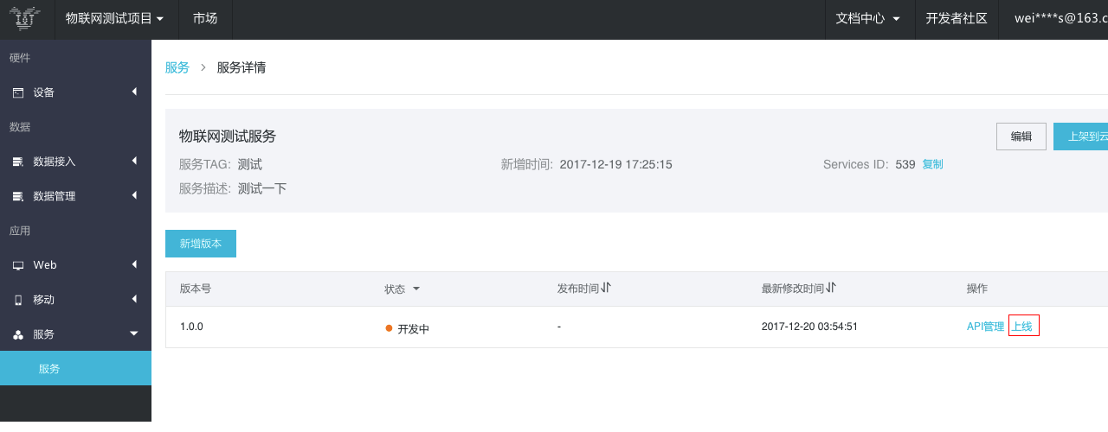Open the 市场 top menu item
Image resolution: width=1108 pixels, height=432 pixels.
[x=205, y=19]
